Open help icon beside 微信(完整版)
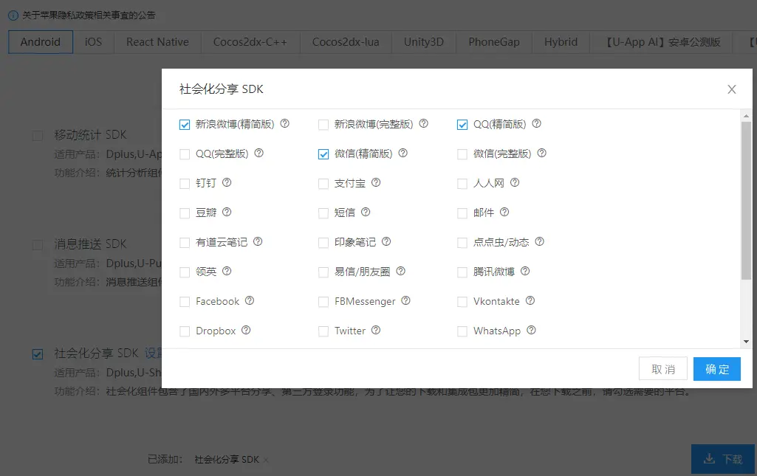Screen dimensions: 757x476 541,153
